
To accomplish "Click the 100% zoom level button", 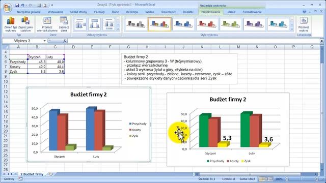I will tap(279, 179).
